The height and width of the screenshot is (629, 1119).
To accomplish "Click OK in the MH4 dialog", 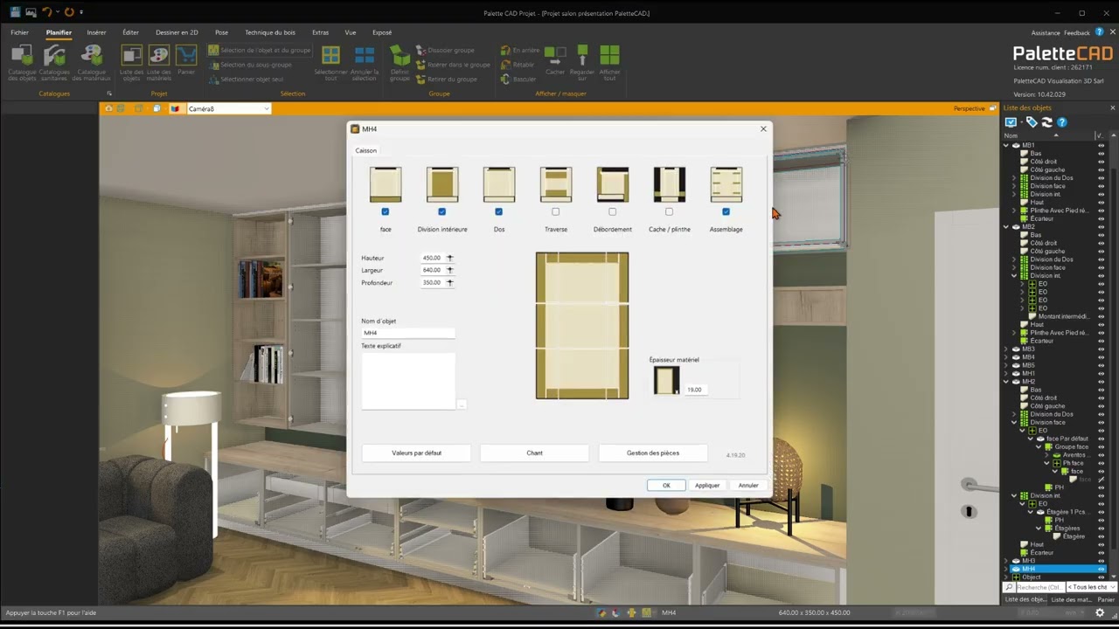I will pyautogui.click(x=666, y=486).
